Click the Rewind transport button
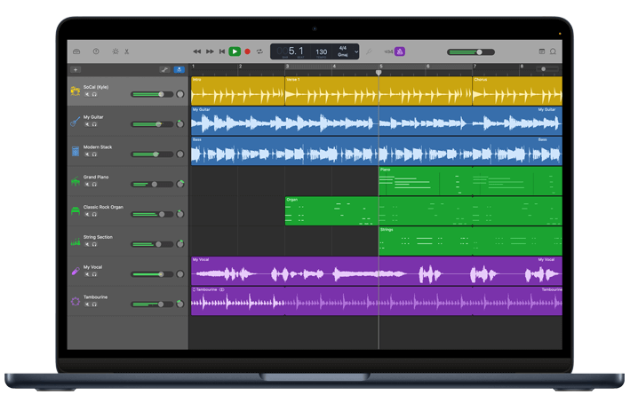This screenshot has height=403, width=630. coord(197,51)
